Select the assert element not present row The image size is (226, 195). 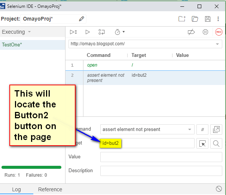145,78
